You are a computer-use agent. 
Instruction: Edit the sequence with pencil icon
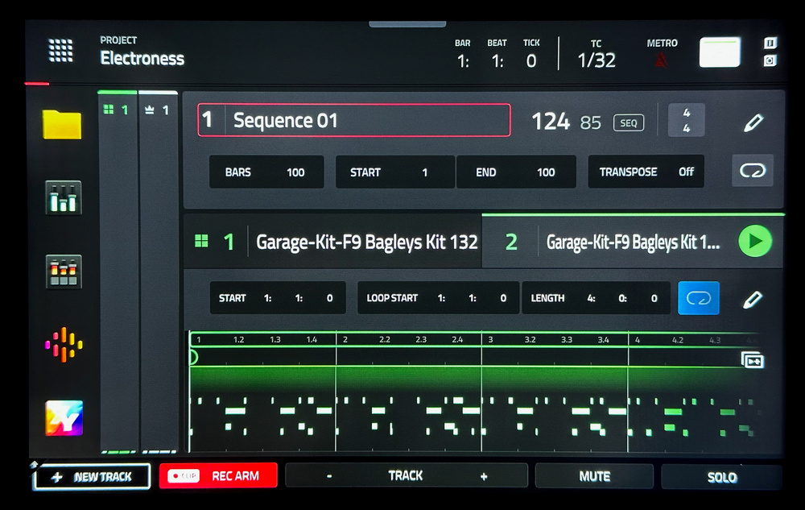coord(753,122)
